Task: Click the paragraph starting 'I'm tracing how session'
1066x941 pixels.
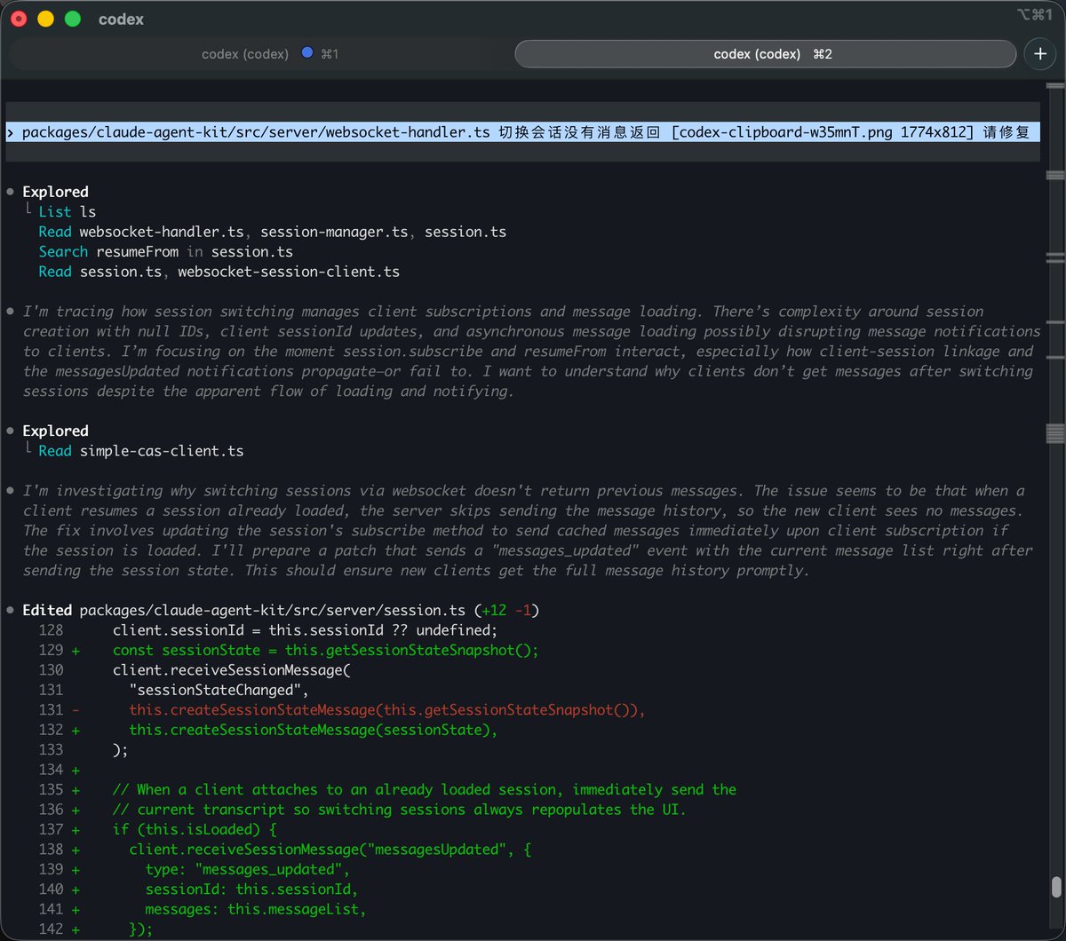Action: 531,352
